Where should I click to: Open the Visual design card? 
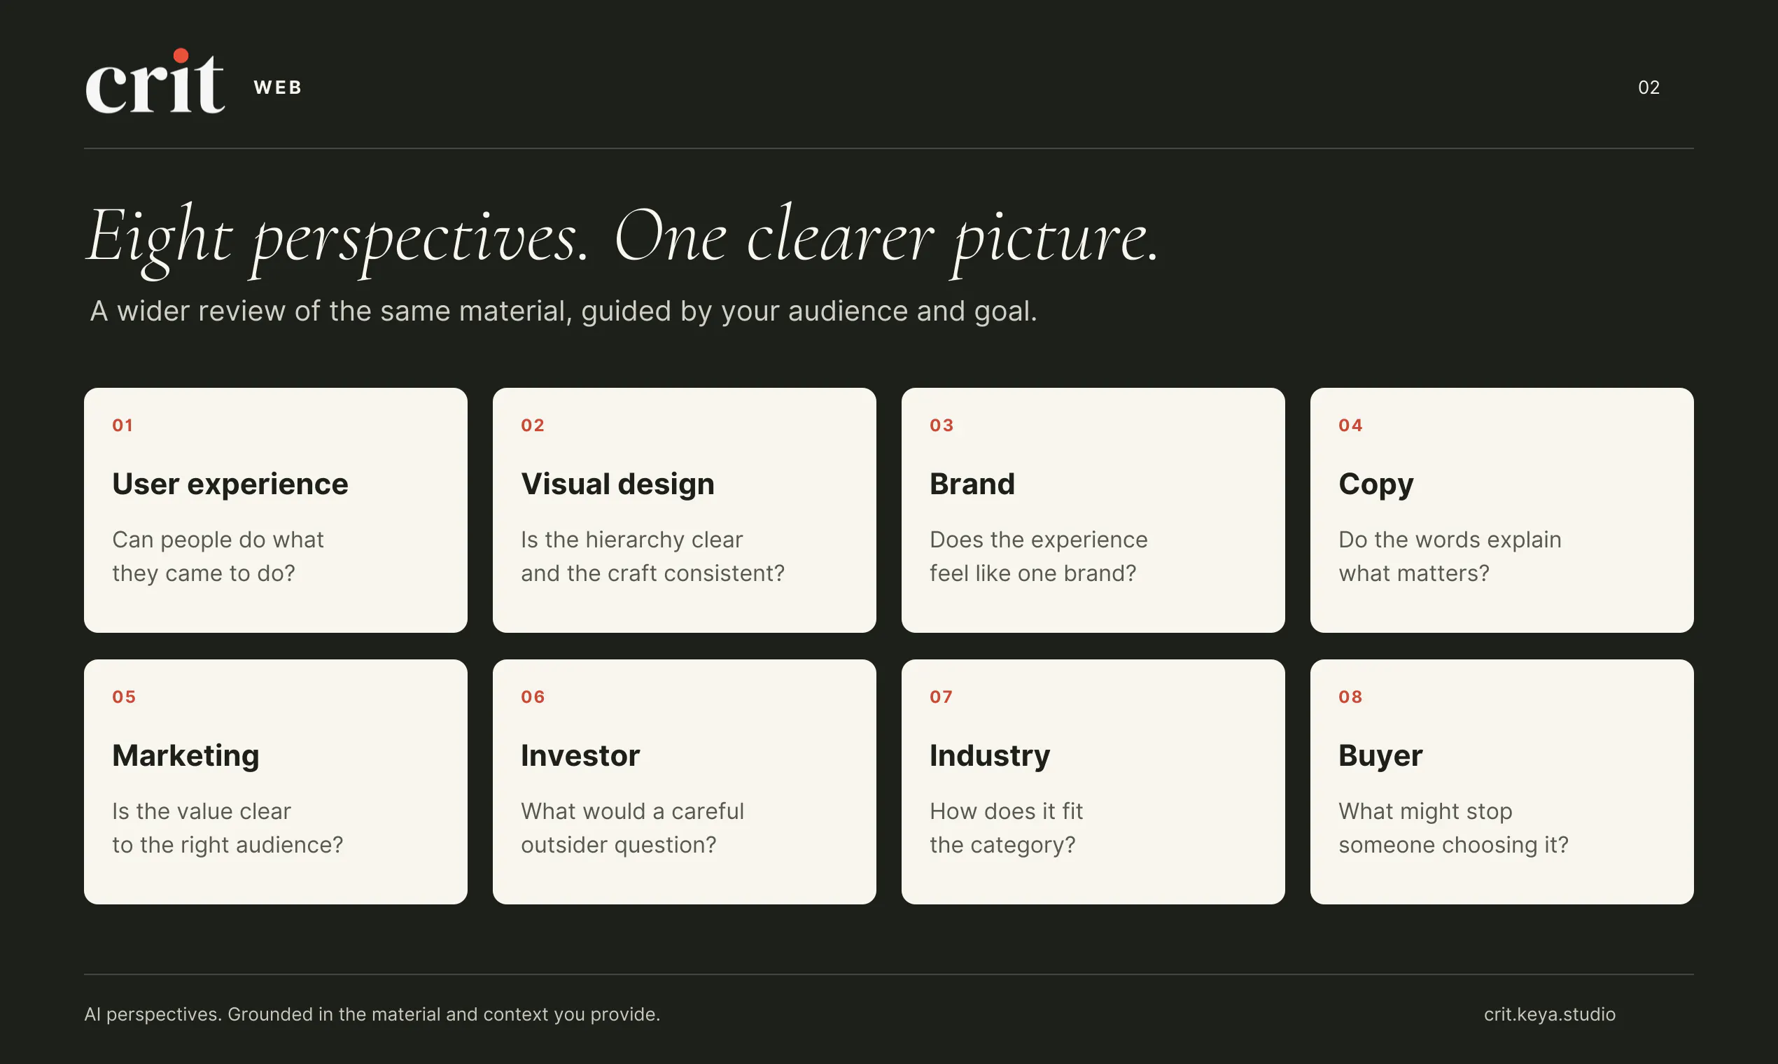684,510
